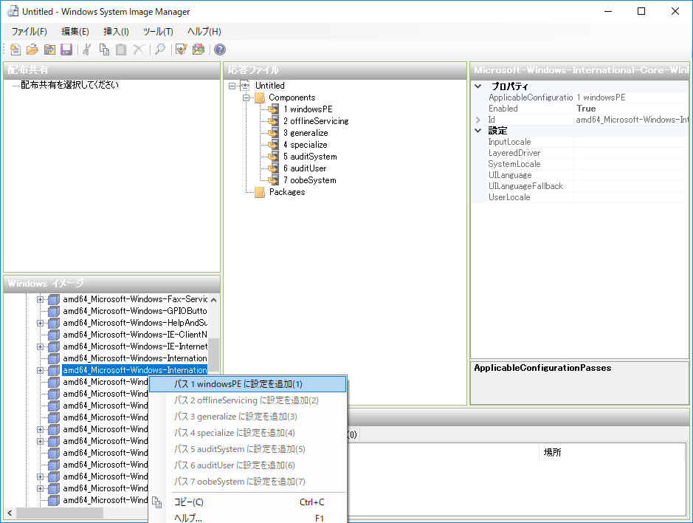
Task: Click the component icon beside Fax-Servic row
Action: point(54,300)
